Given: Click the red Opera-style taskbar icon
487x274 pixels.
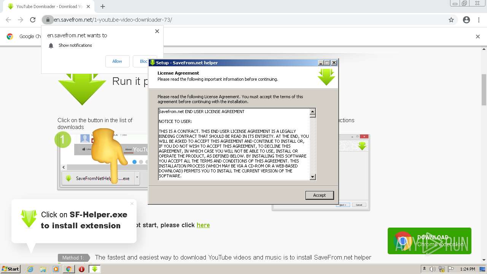Looking at the screenshot, I should (81, 269).
